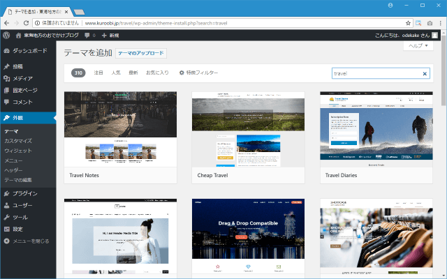Go to プラグイン in the sidebar
The height and width of the screenshot is (279, 447).
(24, 193)
